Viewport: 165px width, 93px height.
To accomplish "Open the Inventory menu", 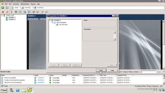I will (16, 4).
